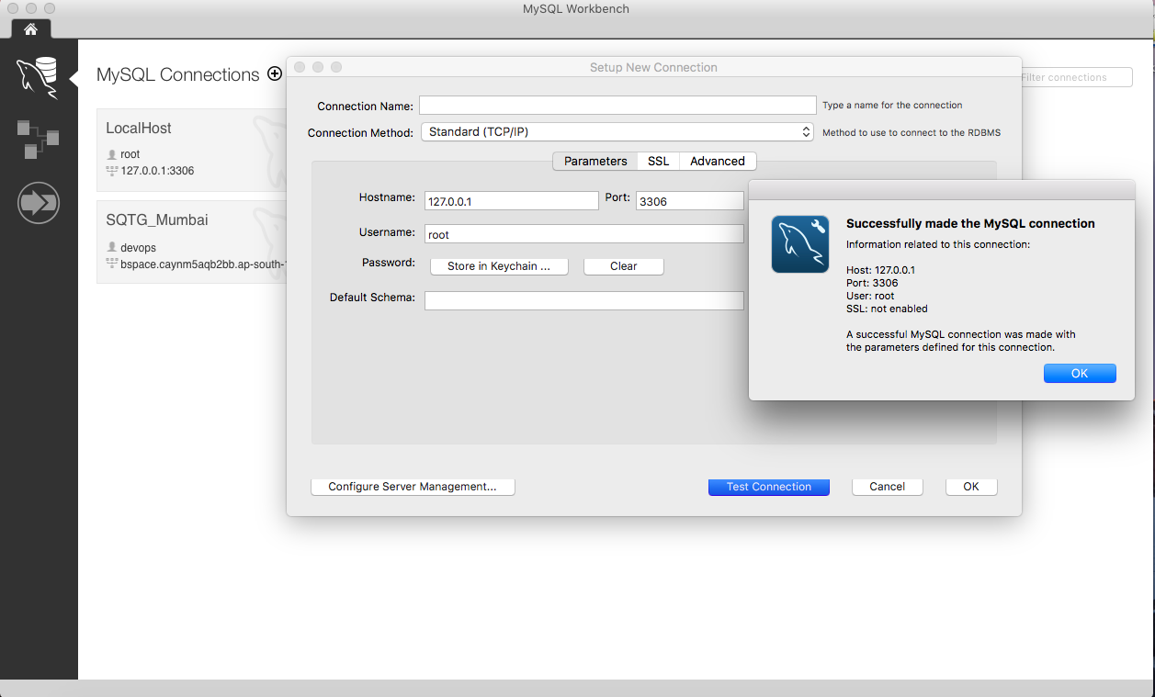Open the SQTG_Mumbai connection tile
The width and height of the screenshot is (1155, 697).
click(x=191, y=242)
